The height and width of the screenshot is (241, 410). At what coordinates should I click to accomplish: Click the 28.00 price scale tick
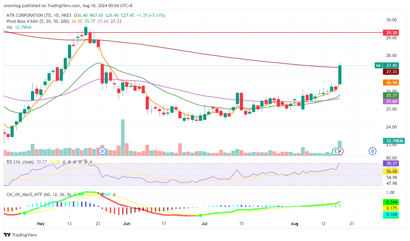pos(391,56)
